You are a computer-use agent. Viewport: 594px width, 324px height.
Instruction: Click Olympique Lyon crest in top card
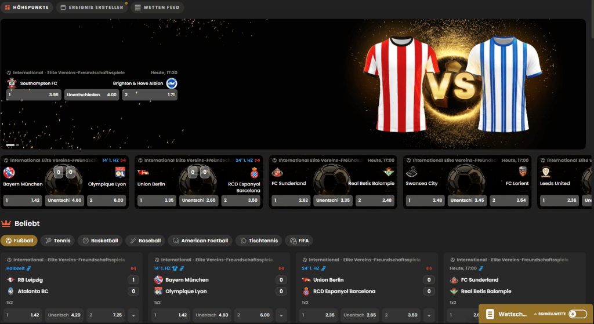coord(120,172)
